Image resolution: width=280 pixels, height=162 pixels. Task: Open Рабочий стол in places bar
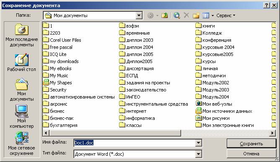pos(22,63)
